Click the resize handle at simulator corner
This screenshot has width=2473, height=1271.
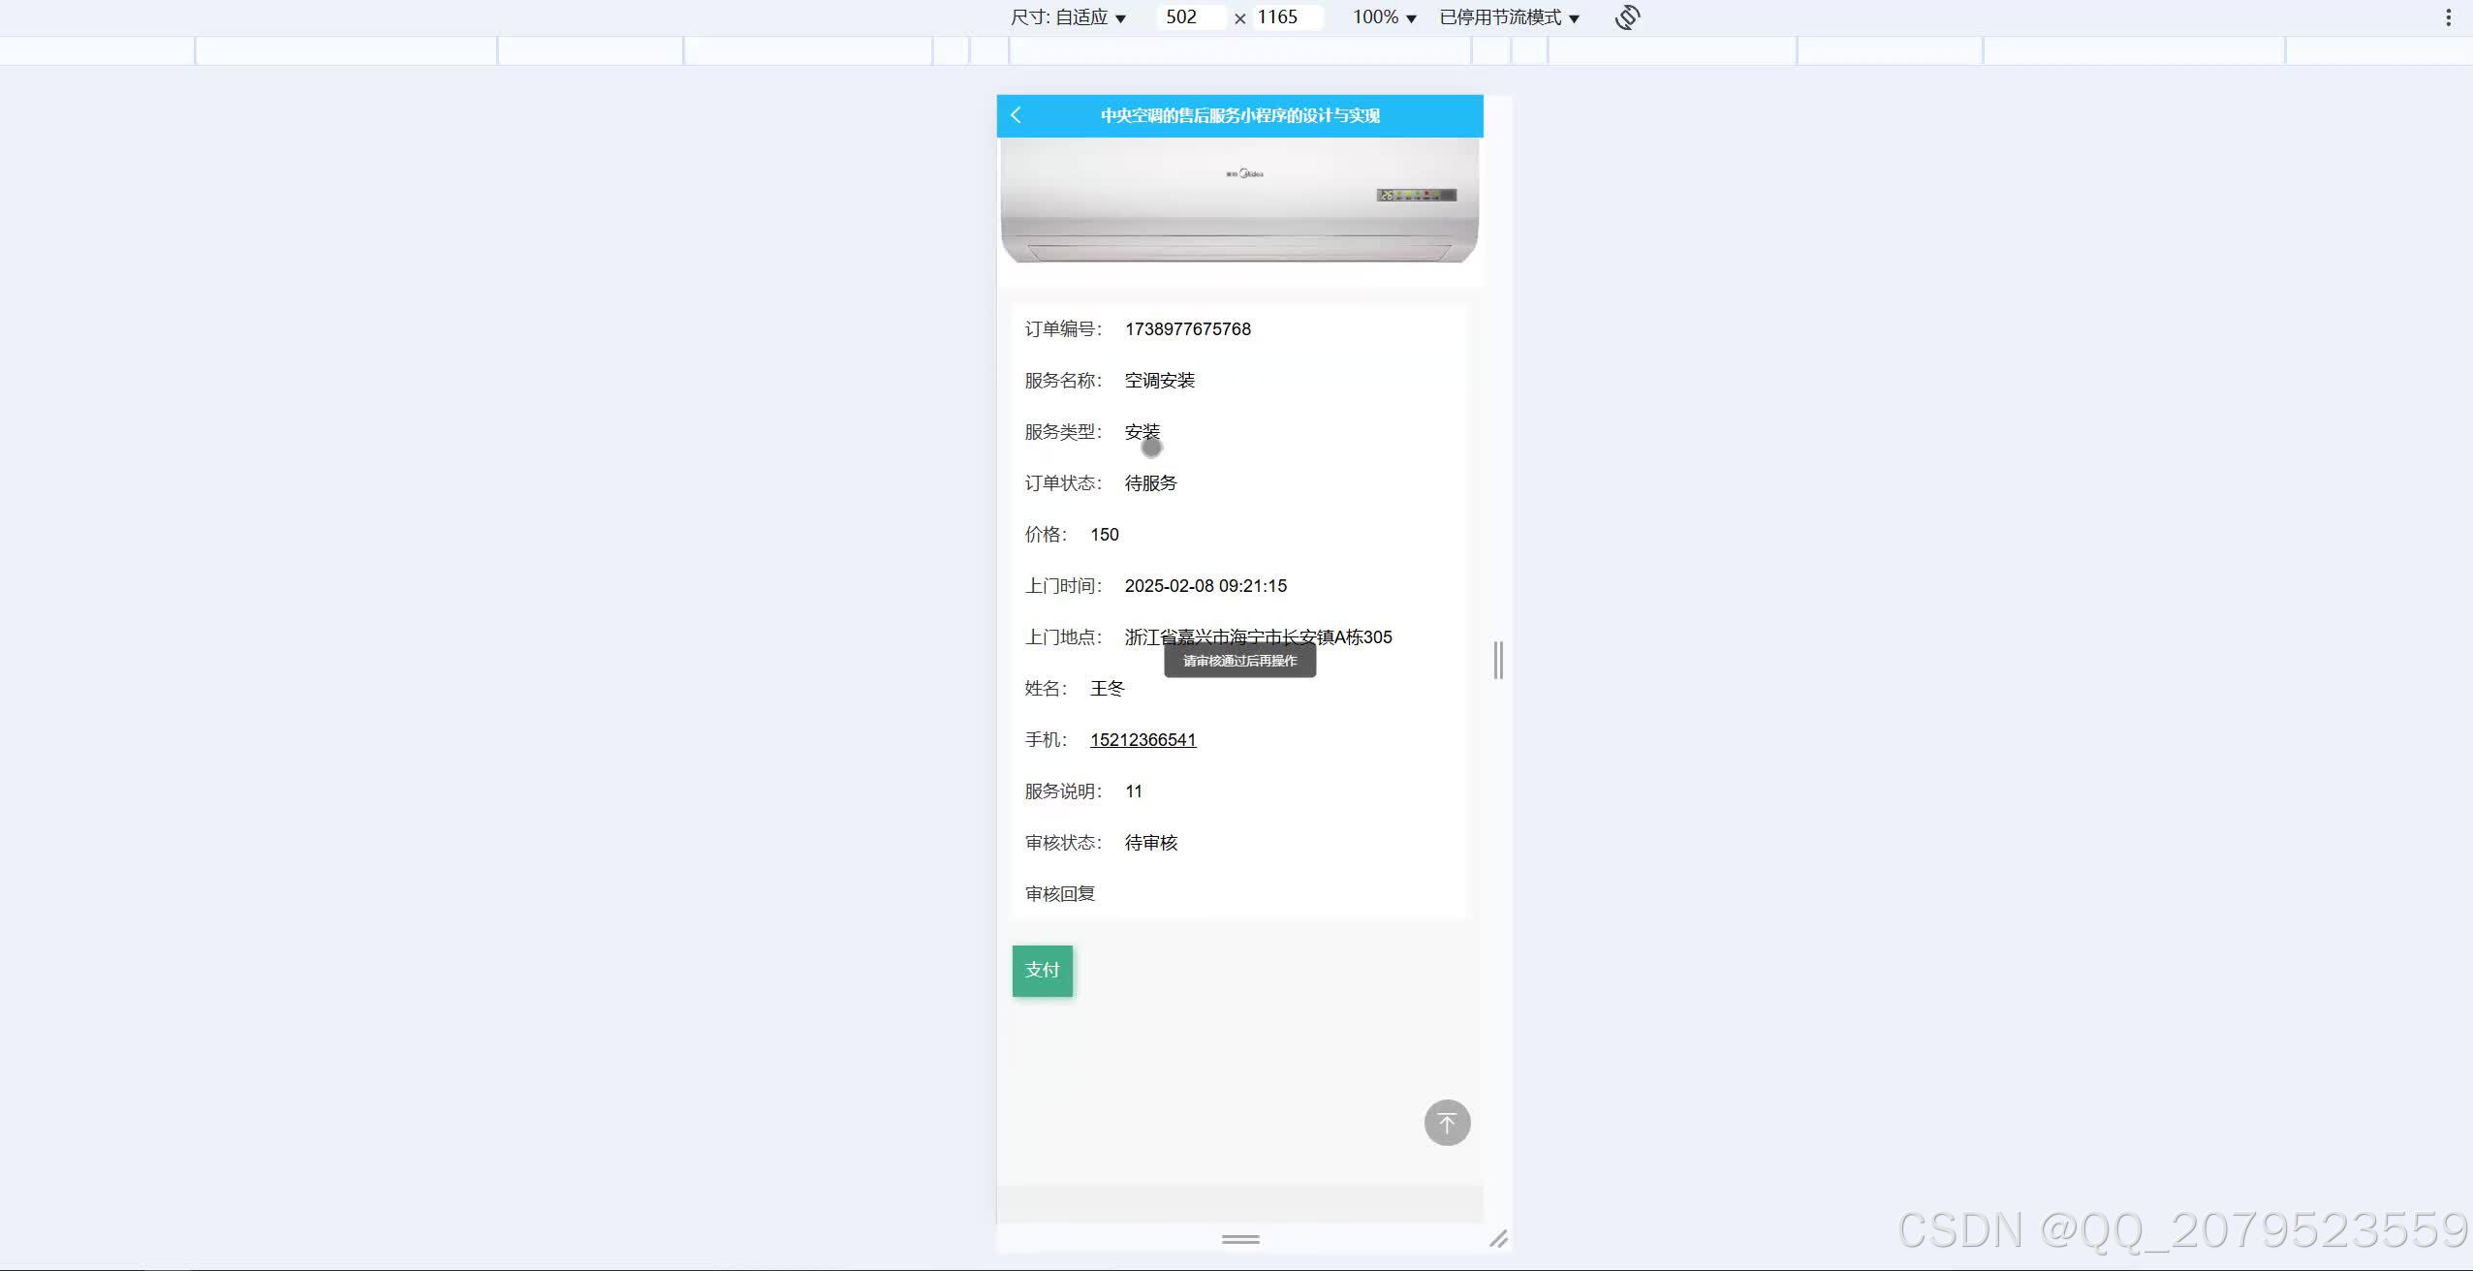[1500, 1238]
